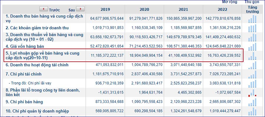Select row 6. Doanh thu hoạt động tài chính
Image resolution: width=265 pixels, height=117 pixels.
[x=37, y=65]
